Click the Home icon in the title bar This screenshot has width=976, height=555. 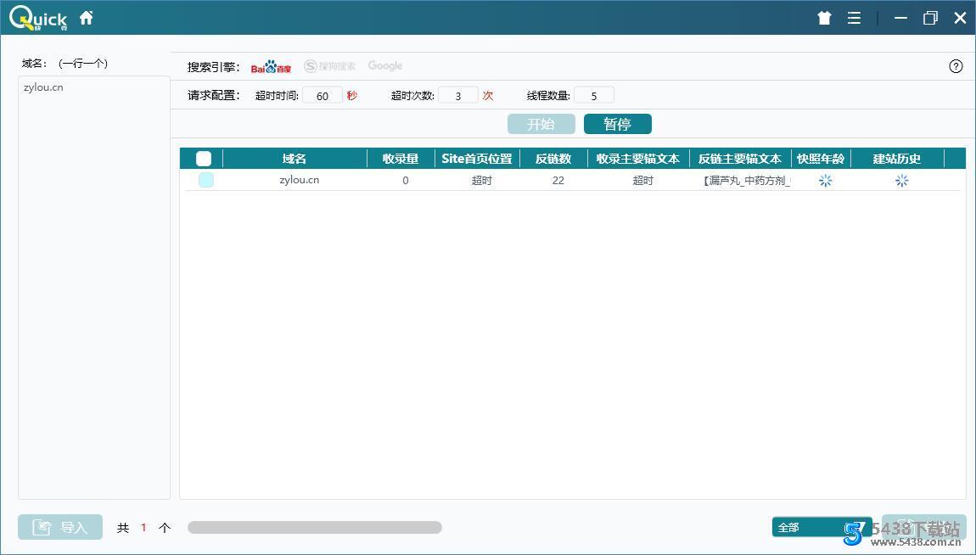[x=86, y=16]
